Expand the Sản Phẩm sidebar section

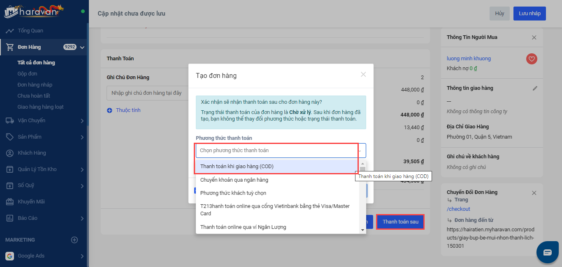[x=82, y=137]
